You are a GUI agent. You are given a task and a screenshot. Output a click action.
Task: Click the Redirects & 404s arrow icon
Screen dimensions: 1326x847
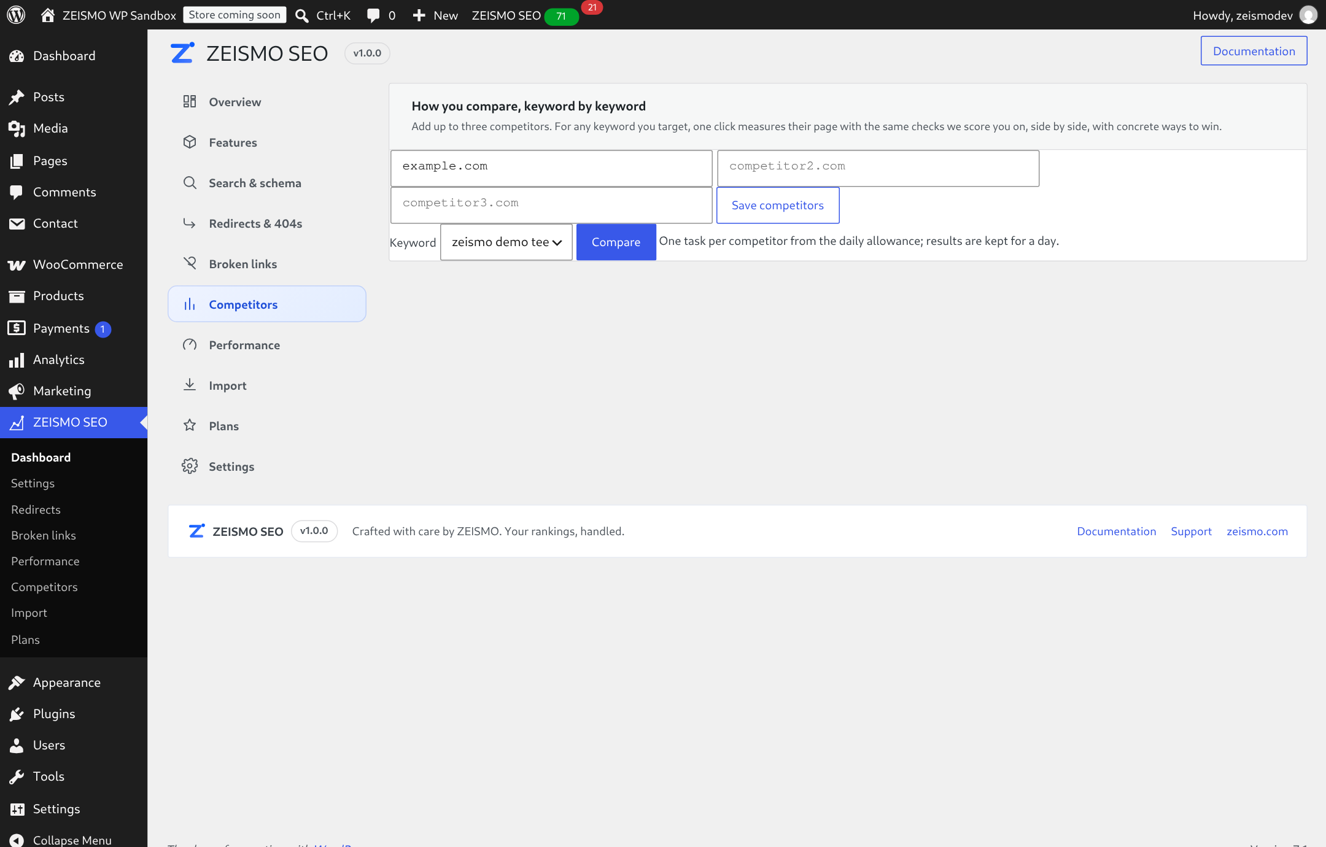(x=190, y=223)
